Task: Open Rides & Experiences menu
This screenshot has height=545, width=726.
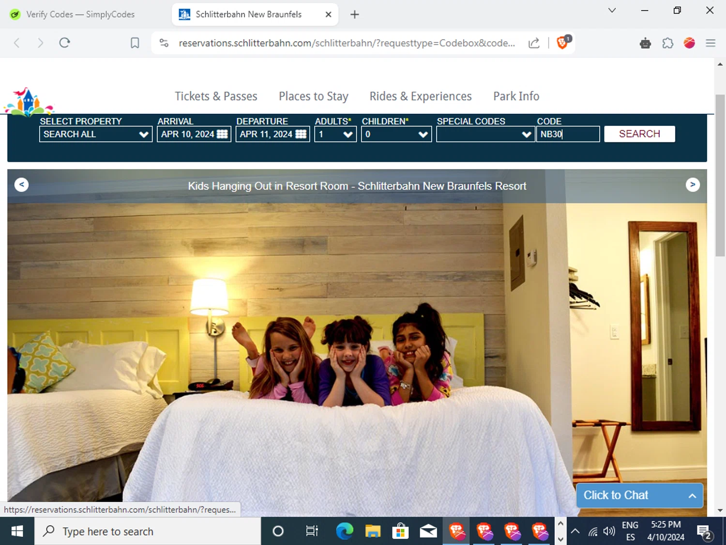Action: tap(421, 96)
